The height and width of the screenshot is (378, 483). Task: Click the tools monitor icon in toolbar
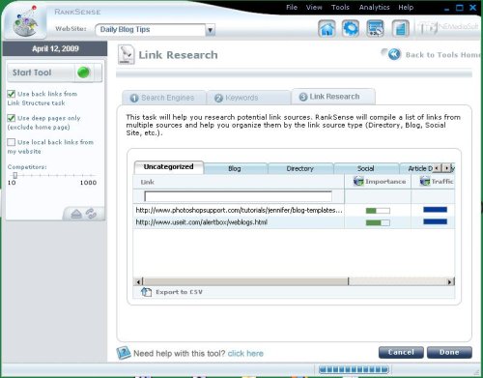point(375,28)
